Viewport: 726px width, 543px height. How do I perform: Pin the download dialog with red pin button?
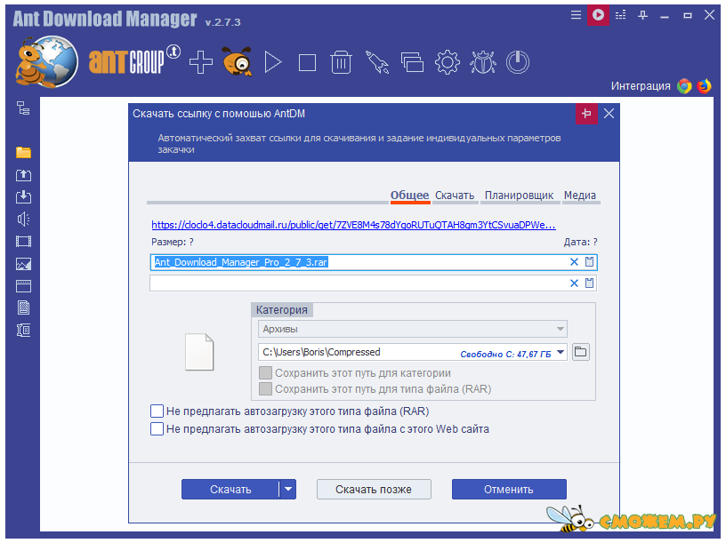tap(586, 114)
